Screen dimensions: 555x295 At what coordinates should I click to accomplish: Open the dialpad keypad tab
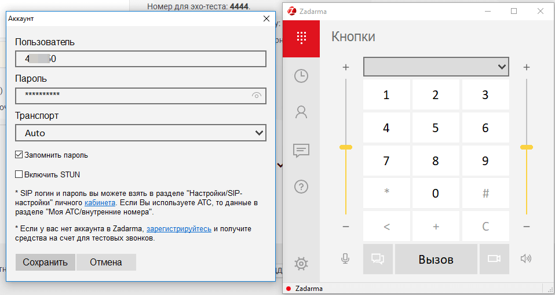point(301,38)
